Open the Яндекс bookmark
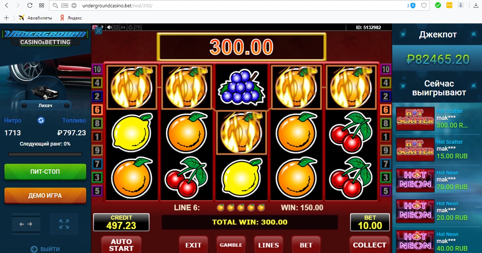Screen dimensions: 482x253 (x=71, y=18)
